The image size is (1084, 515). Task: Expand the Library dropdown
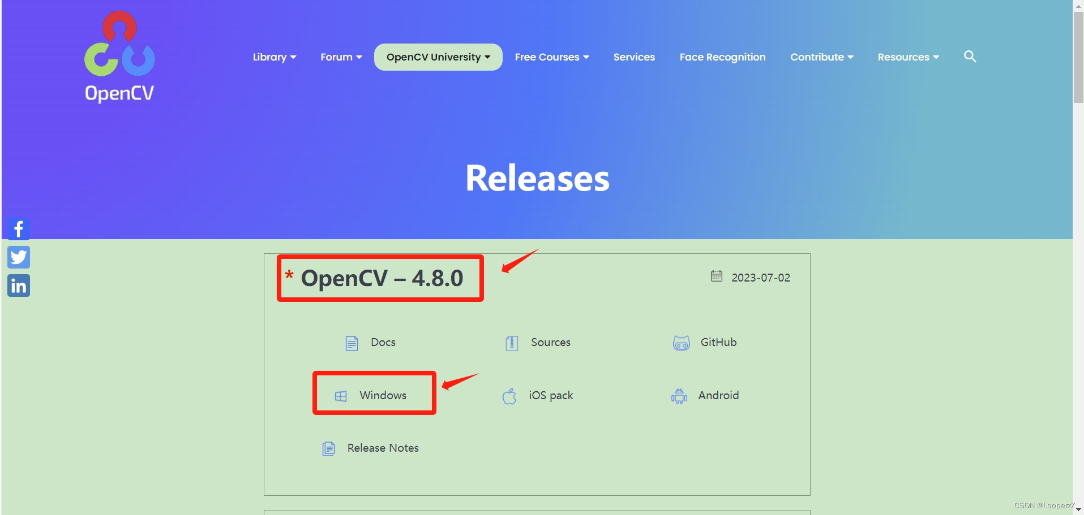274,57
